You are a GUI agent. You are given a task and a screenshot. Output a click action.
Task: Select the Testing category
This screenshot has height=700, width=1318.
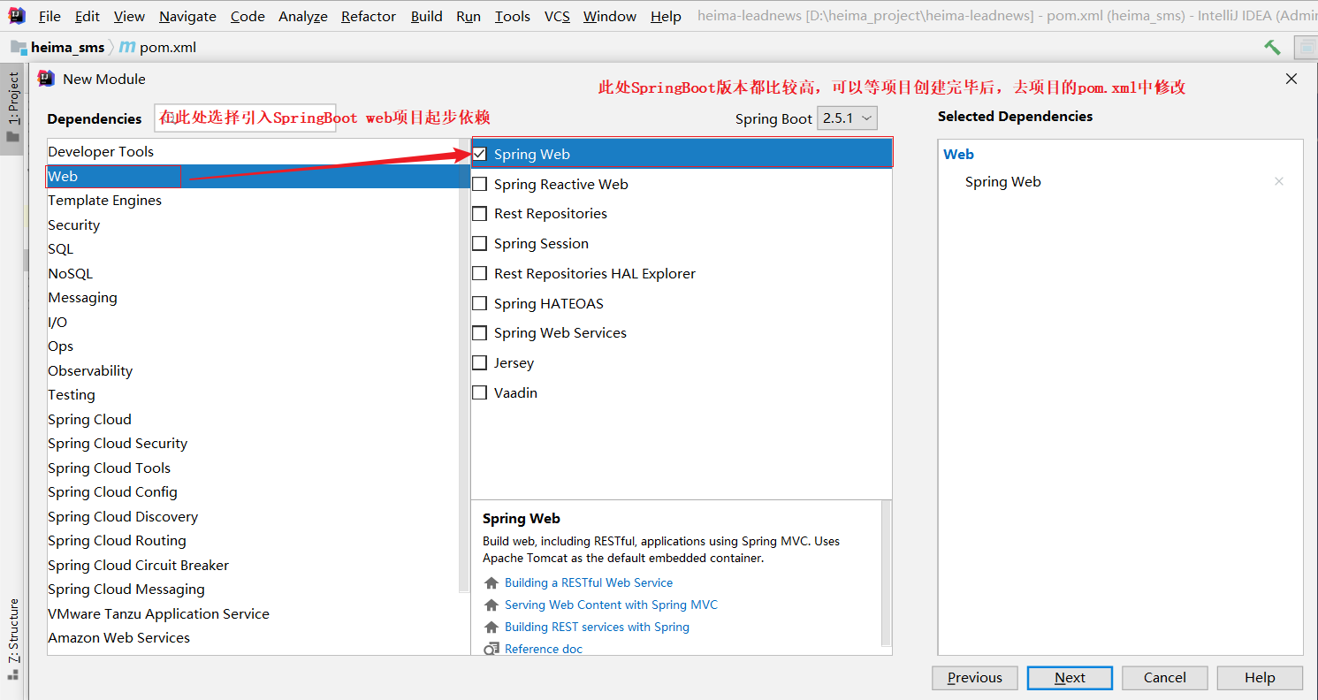253,395
